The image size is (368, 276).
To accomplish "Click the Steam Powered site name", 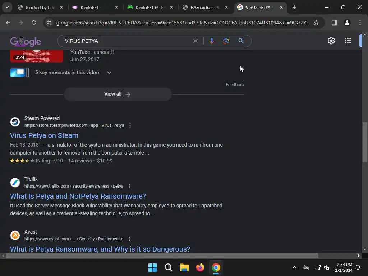I will tap(42, 118).
